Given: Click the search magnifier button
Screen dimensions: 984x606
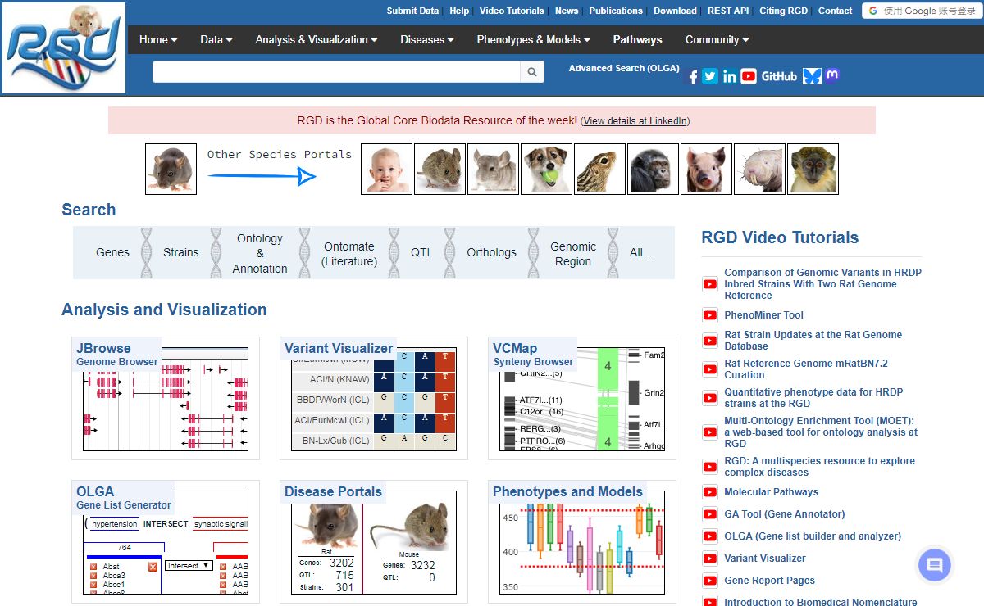Looking at the screenshot, I should coord(532,72).
